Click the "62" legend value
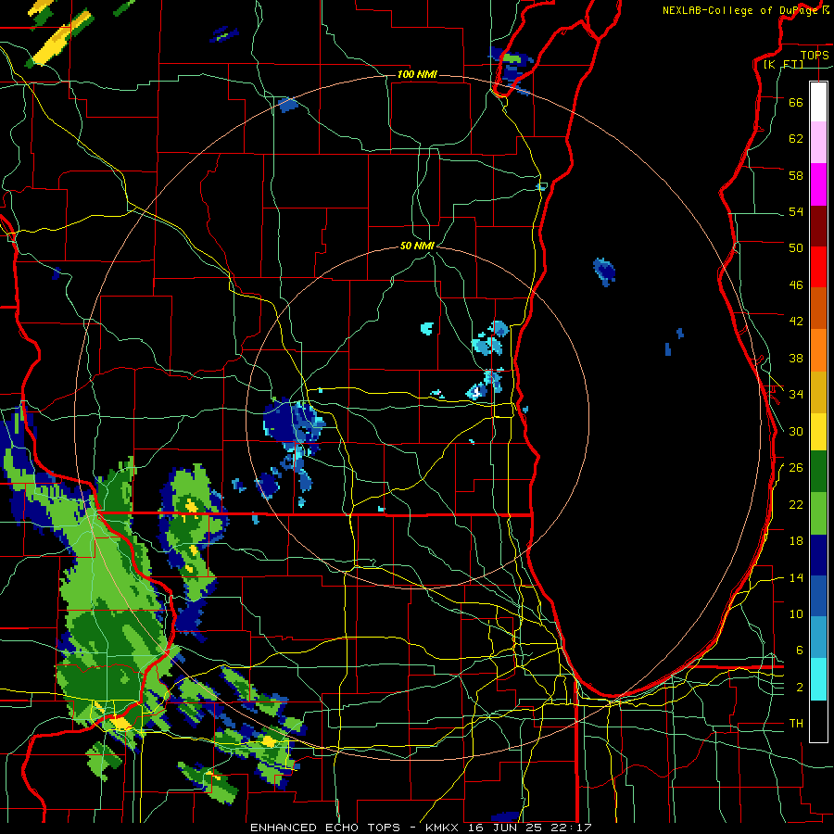 tap(796, 139)
